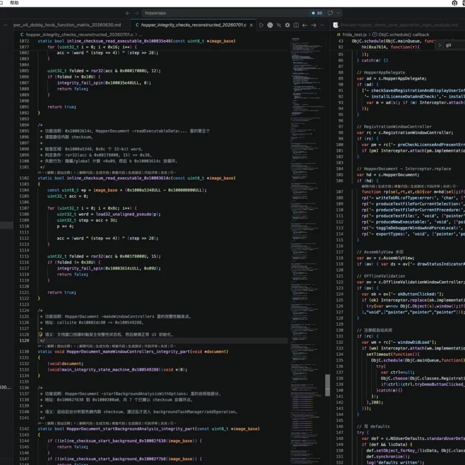Split the editor with the split icon
465x465 pixels.
pyautogui.click(x=296, y=25)
